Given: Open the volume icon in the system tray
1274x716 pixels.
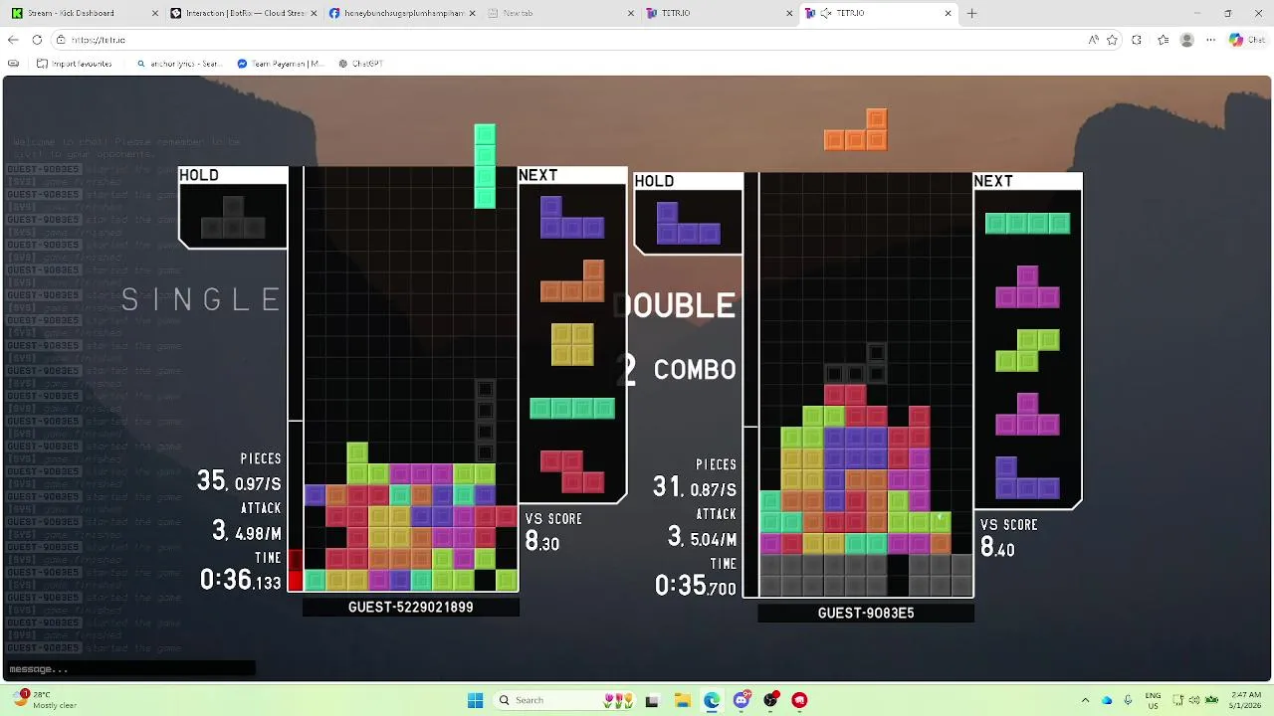Looking at the screenshot, I should 1195,700.
